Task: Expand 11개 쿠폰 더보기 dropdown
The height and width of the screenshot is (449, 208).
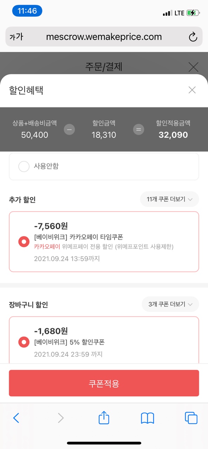Action: coord(169,199)
